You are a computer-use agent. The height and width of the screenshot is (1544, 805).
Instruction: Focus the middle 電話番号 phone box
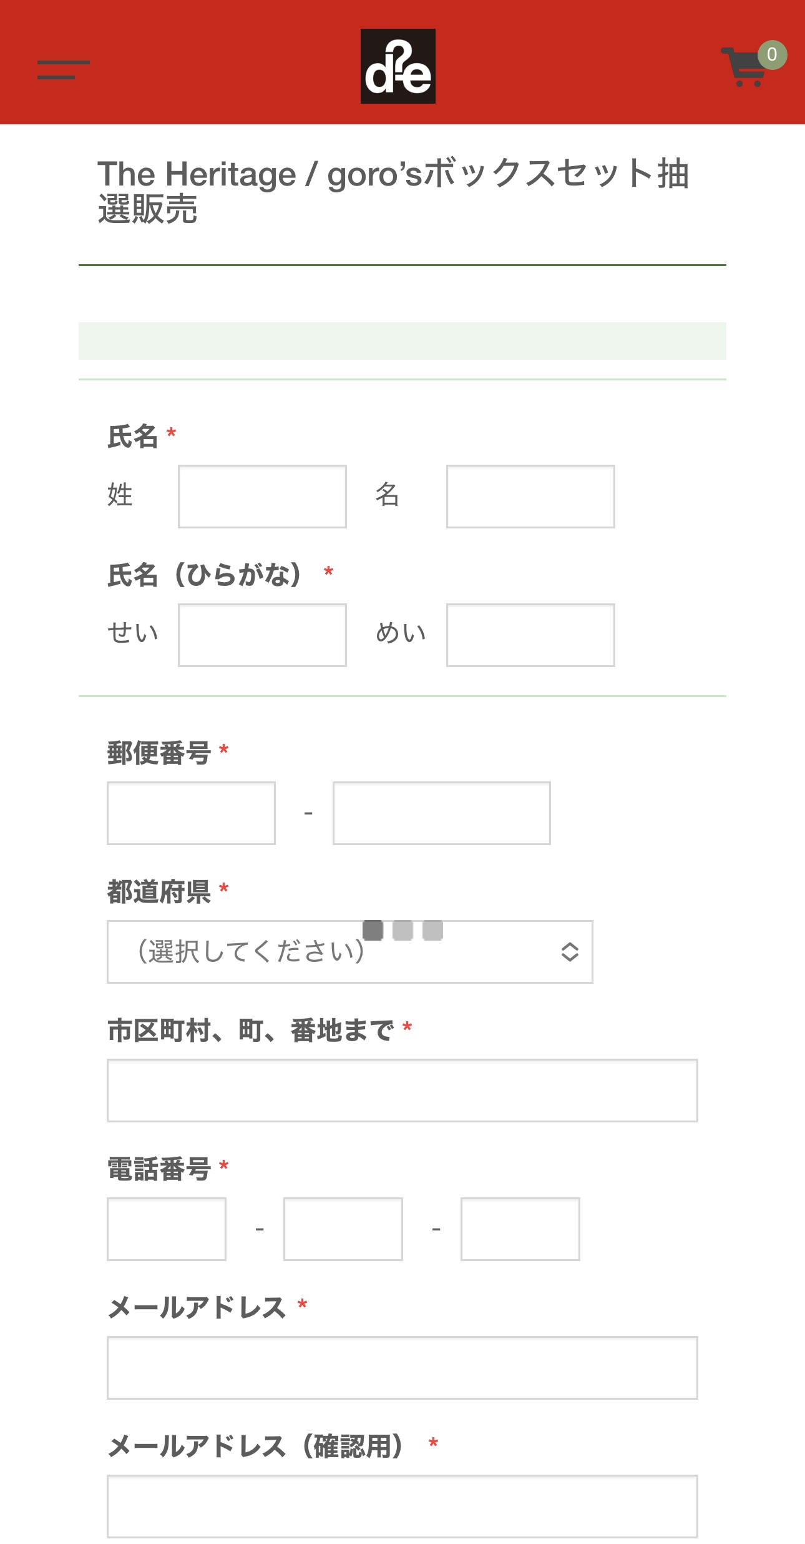pos(343,1229)
